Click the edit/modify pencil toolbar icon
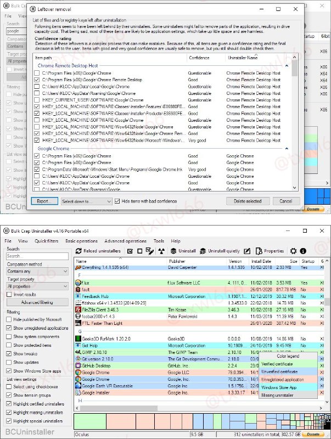 pos(246,251)
